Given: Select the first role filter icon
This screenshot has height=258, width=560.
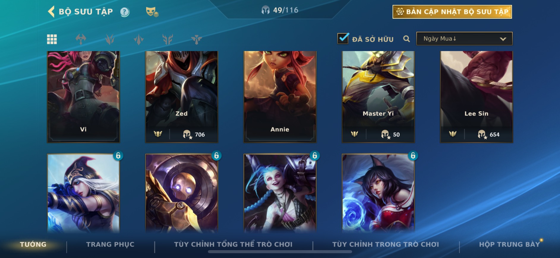Looking at the screenshot, I should (x=81, y=39).
